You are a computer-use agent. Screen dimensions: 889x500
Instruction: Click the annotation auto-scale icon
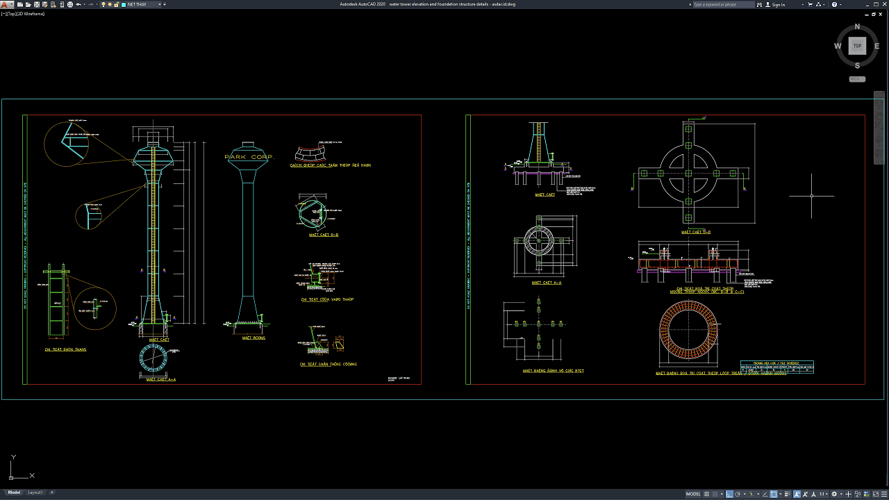805,494
